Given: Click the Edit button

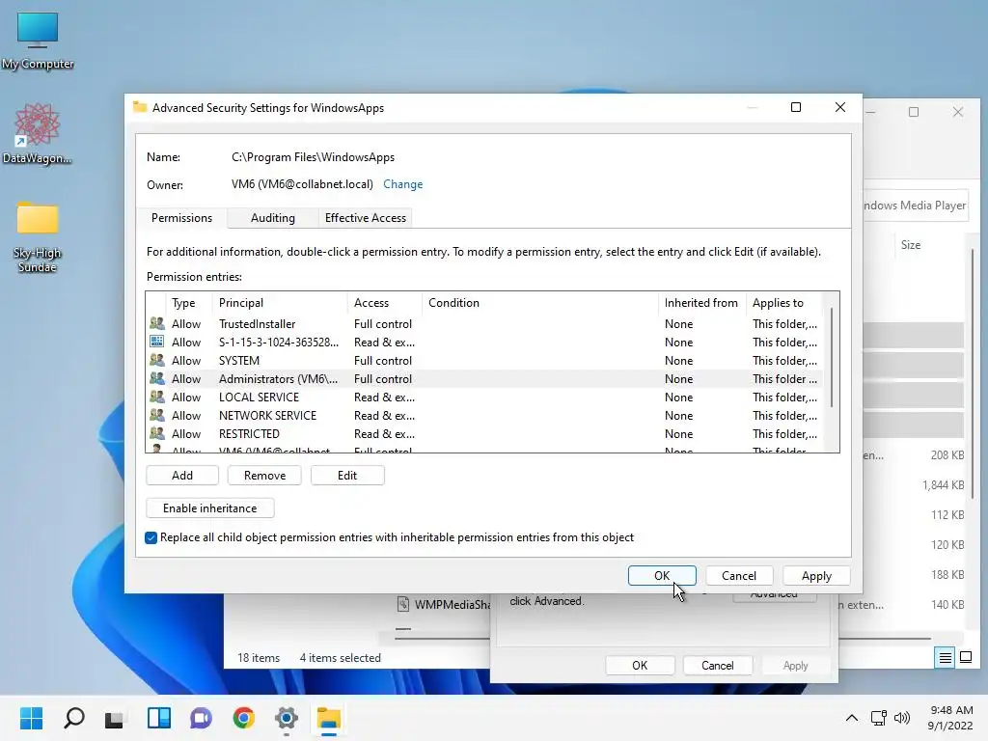Looking at the screenshot, I should [x=347, y=475].
